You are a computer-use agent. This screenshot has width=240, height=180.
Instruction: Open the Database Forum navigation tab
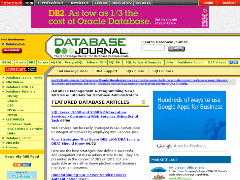point(190,62)
